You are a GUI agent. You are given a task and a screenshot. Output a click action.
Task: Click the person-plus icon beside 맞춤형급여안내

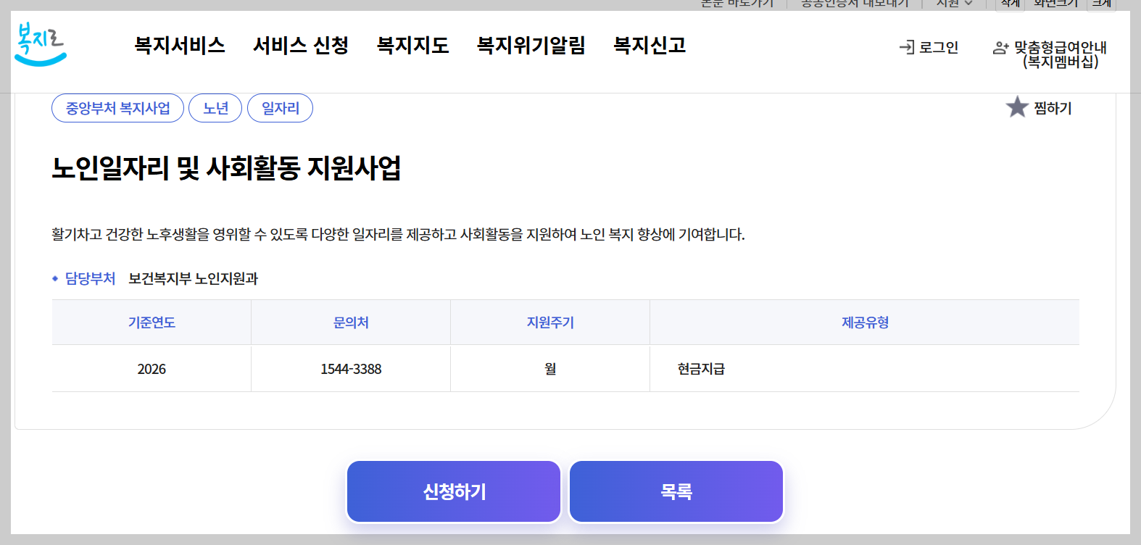[1000, 48]
